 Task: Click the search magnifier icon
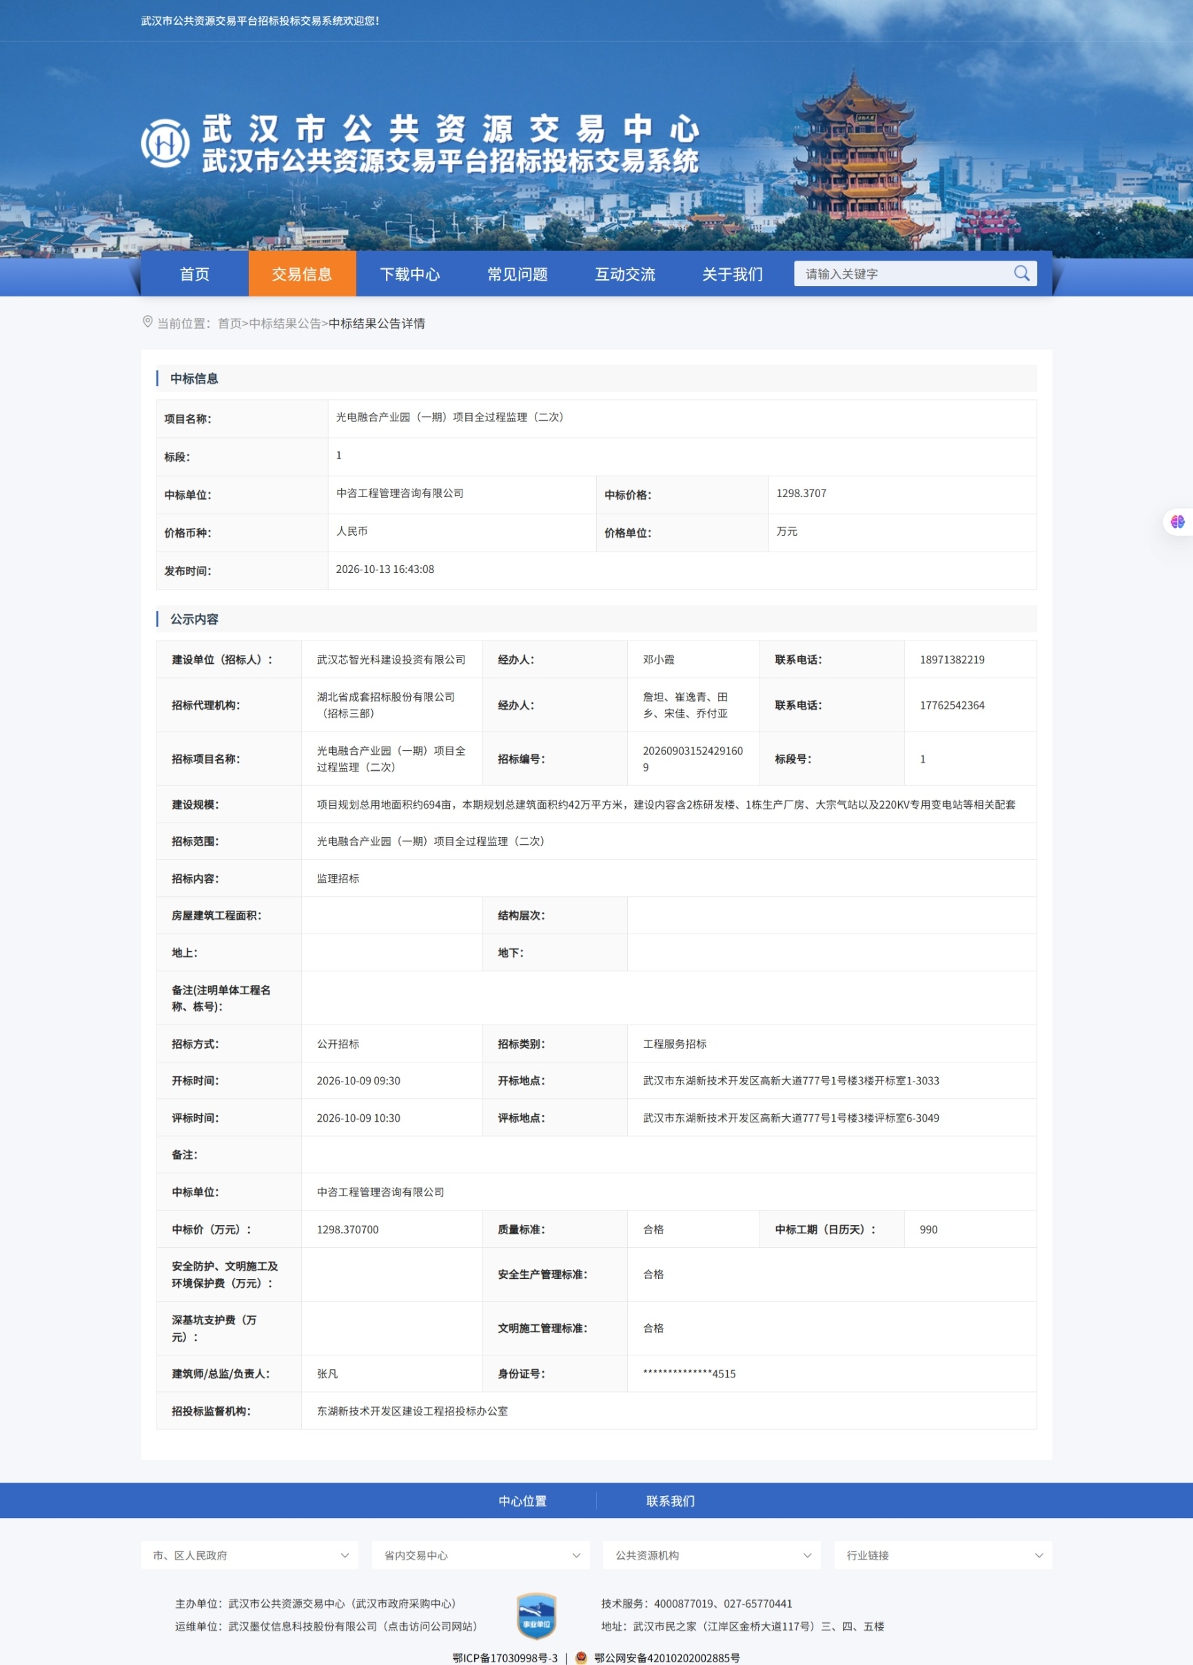click(x=1021, y=273)
